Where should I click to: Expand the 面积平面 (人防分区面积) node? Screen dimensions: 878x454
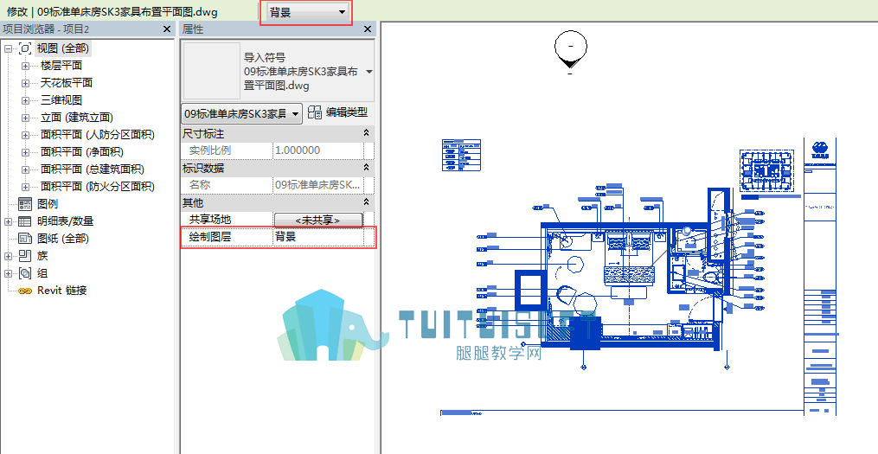point(25,136)
